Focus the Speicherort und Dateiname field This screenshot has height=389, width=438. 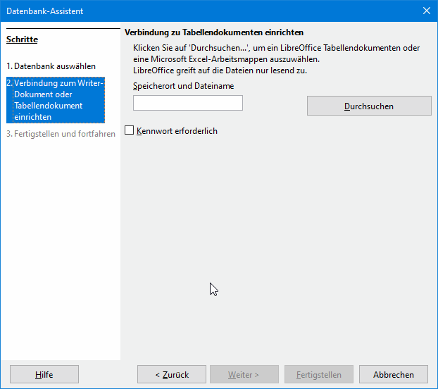(x=188, y=103)
